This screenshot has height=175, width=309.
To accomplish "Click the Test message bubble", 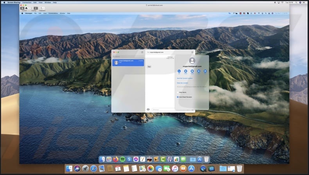I will click(149, 67).
